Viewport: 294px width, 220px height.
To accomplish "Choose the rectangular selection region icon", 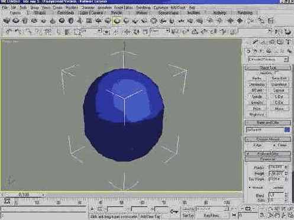I will (x=77, y=32).
